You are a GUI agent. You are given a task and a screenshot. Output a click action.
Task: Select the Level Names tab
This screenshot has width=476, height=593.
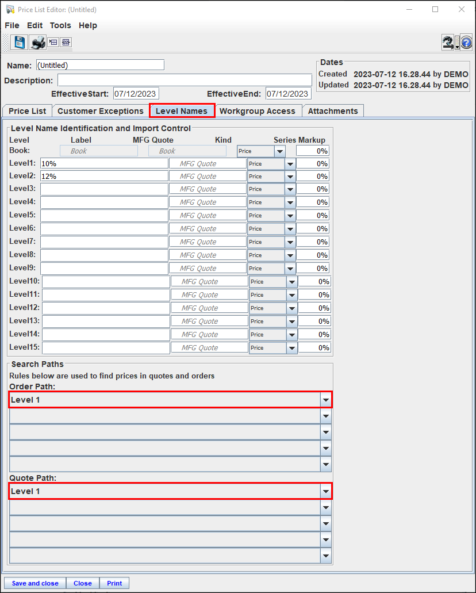point(182,111)
